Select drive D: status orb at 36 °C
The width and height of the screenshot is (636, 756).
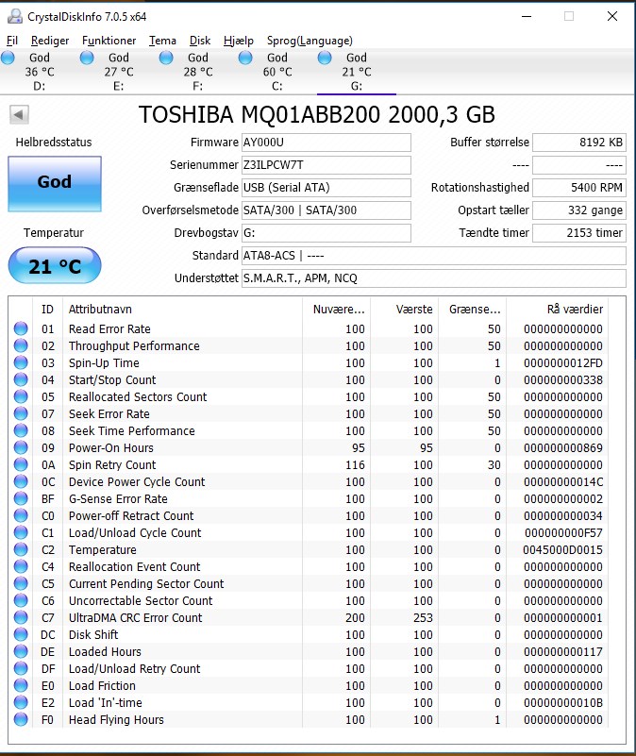click(x=8, y=59)
